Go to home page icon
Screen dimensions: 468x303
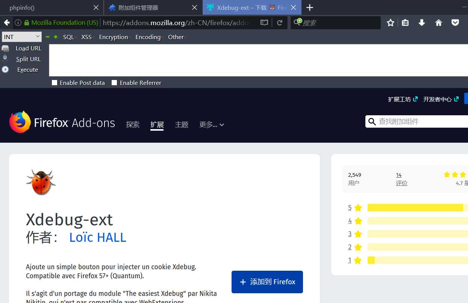439,23
